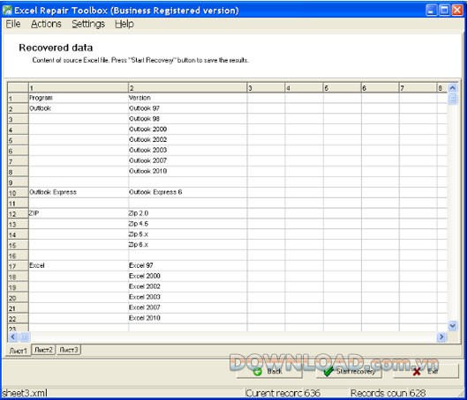Click the red X Exit icon
468x400 pixels.
[417, 372]
